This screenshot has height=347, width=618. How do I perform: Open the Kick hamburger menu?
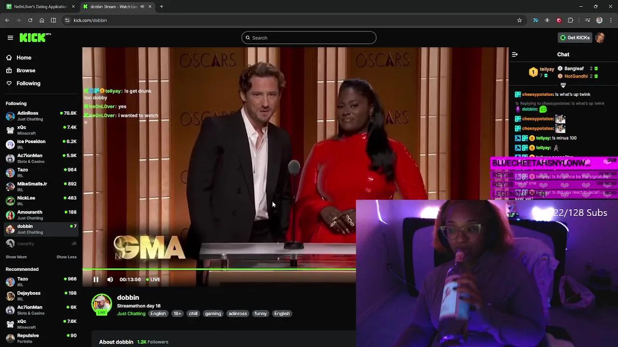point(10,38)
